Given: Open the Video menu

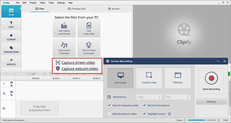Looking at the screenshot, I should [x=42, y=3].
